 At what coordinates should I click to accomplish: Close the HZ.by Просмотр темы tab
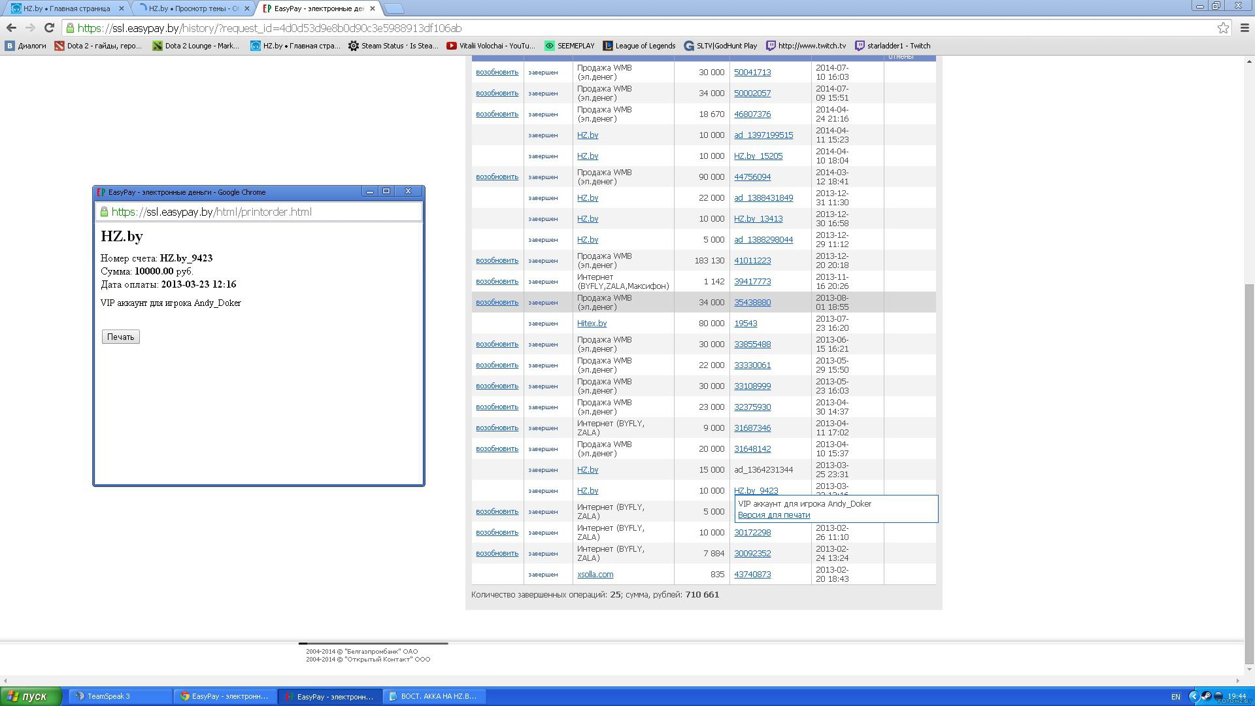pos(247,8)
